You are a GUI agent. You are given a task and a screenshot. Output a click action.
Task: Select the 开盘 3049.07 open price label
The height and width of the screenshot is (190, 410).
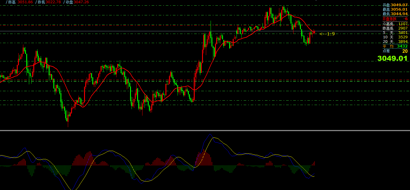coord(395,5)
